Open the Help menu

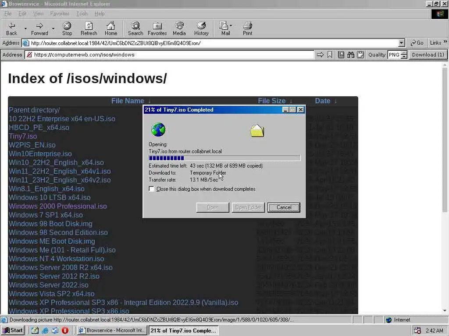pos(100,14)
